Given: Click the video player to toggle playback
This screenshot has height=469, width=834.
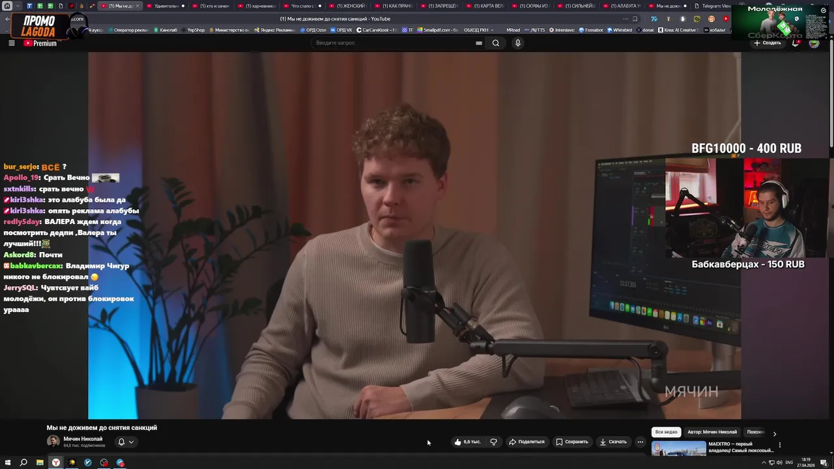Looking at the screenshot, I should point(414,235).
